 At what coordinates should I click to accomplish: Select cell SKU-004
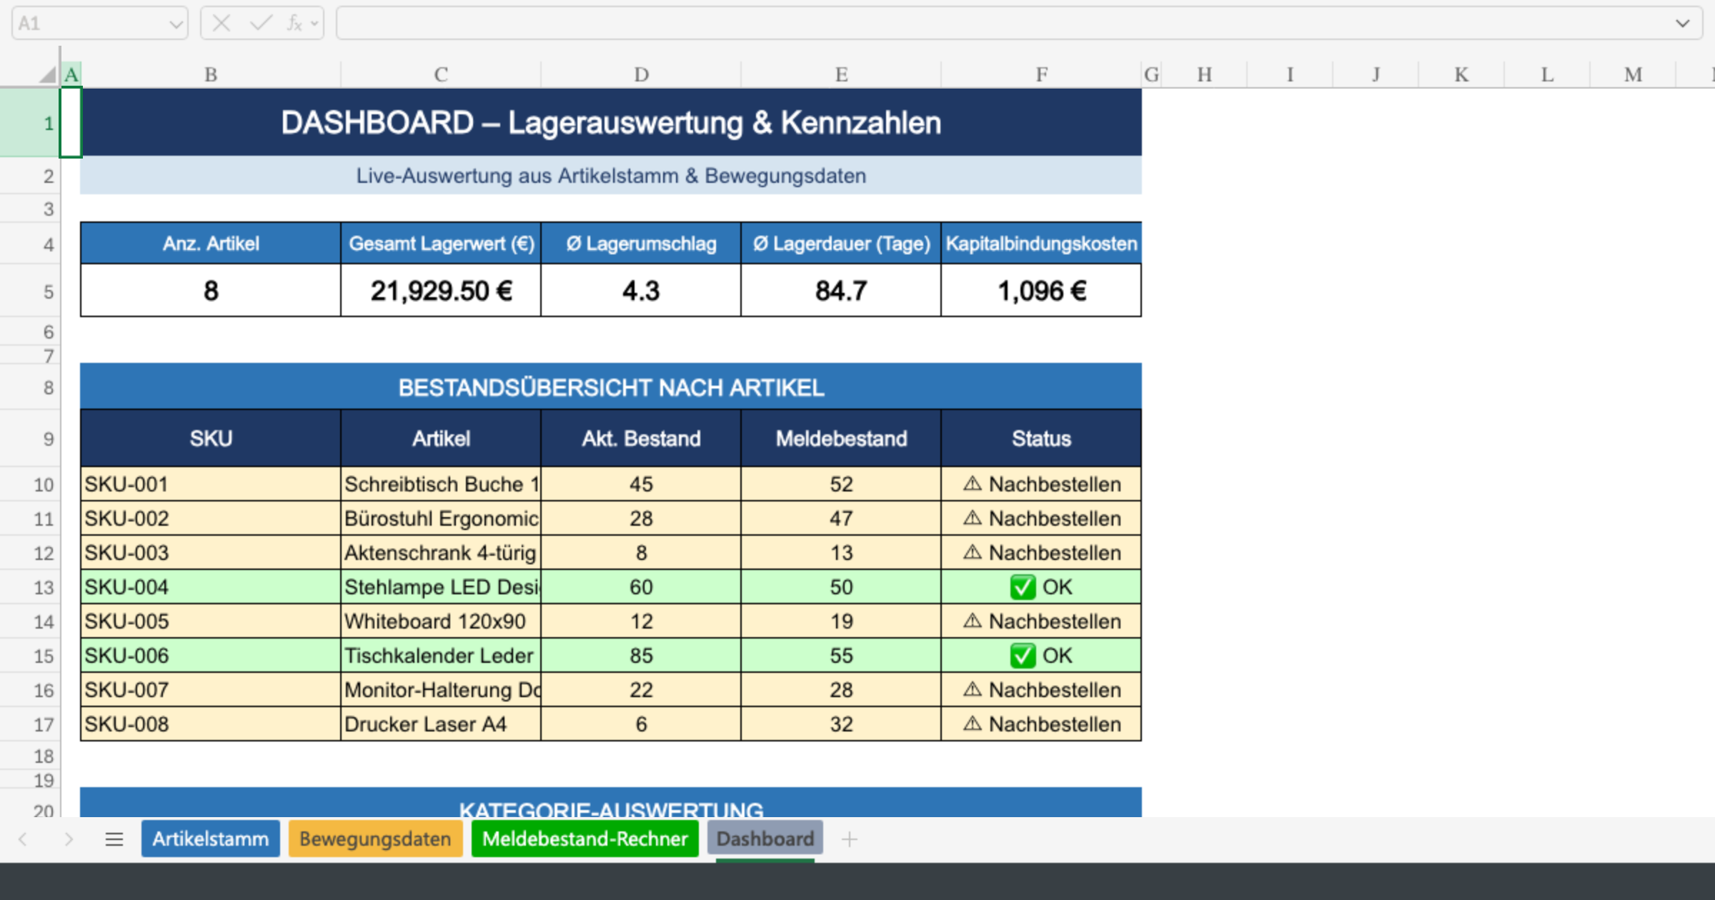[211, 587]
